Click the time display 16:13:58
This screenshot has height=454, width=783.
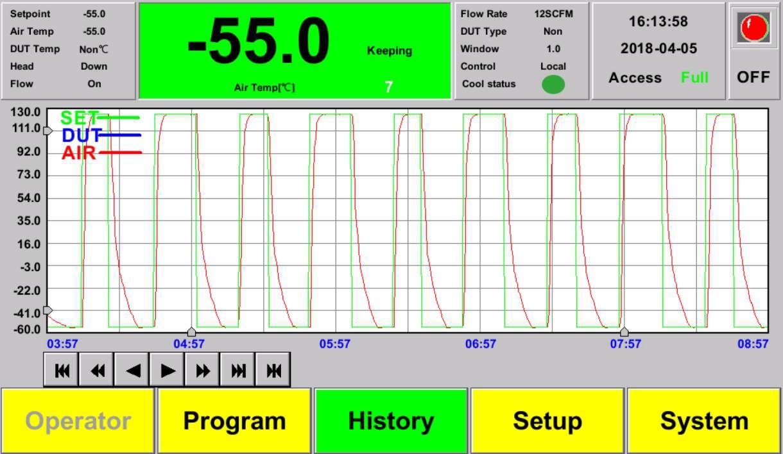pos(658,21)
